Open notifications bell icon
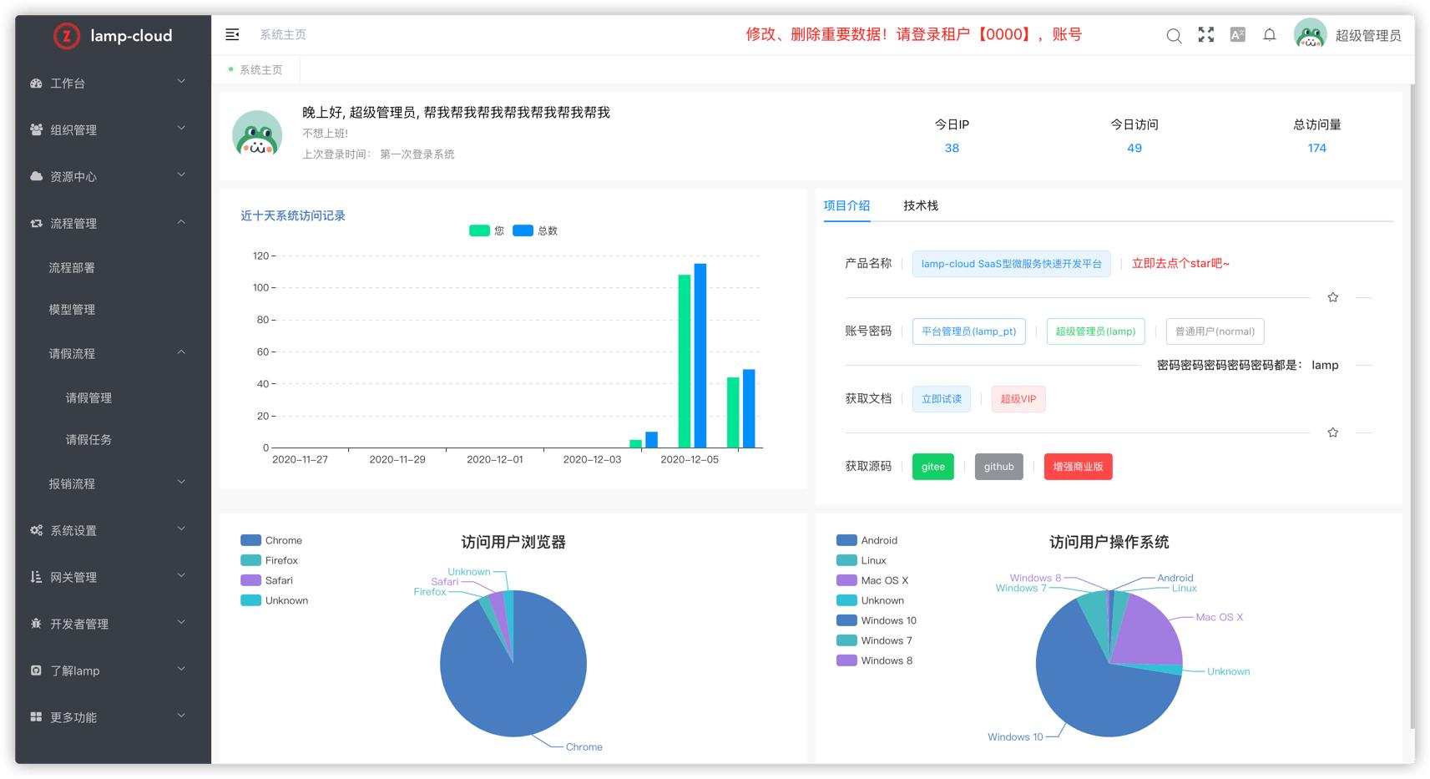 tap(1269, 35)
